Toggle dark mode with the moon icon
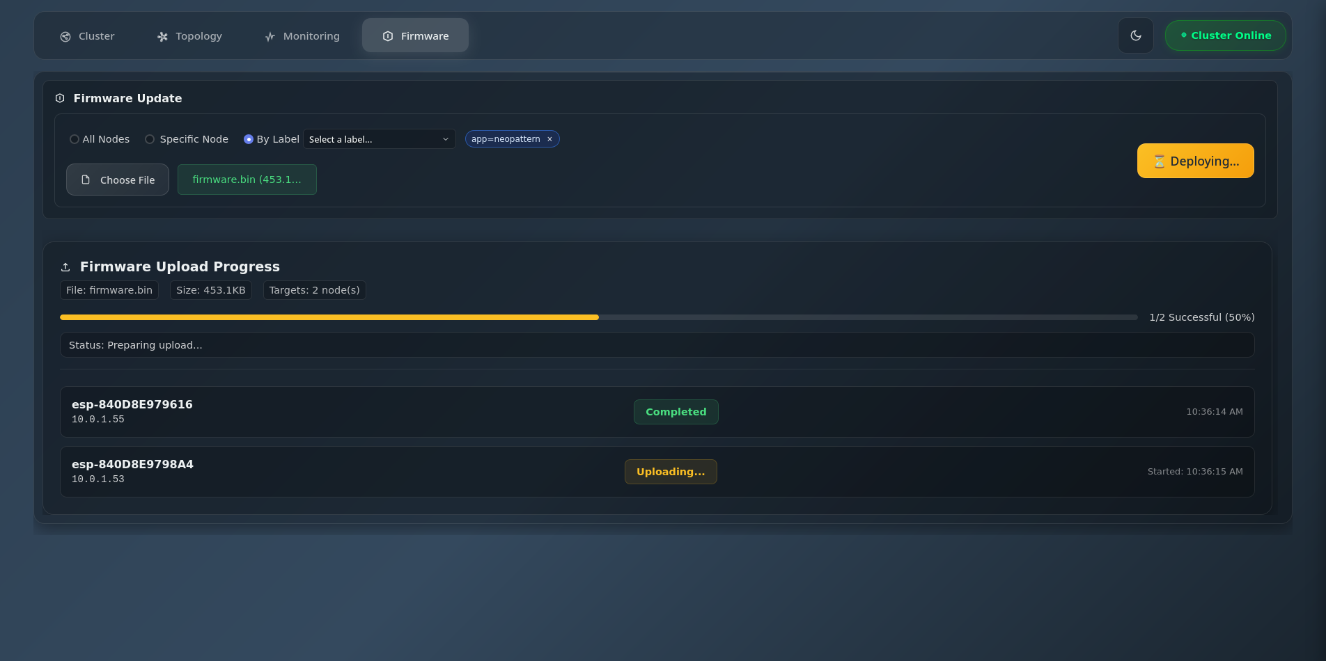The width and height of the screenshot is (1326, 661). point(1135,35)
